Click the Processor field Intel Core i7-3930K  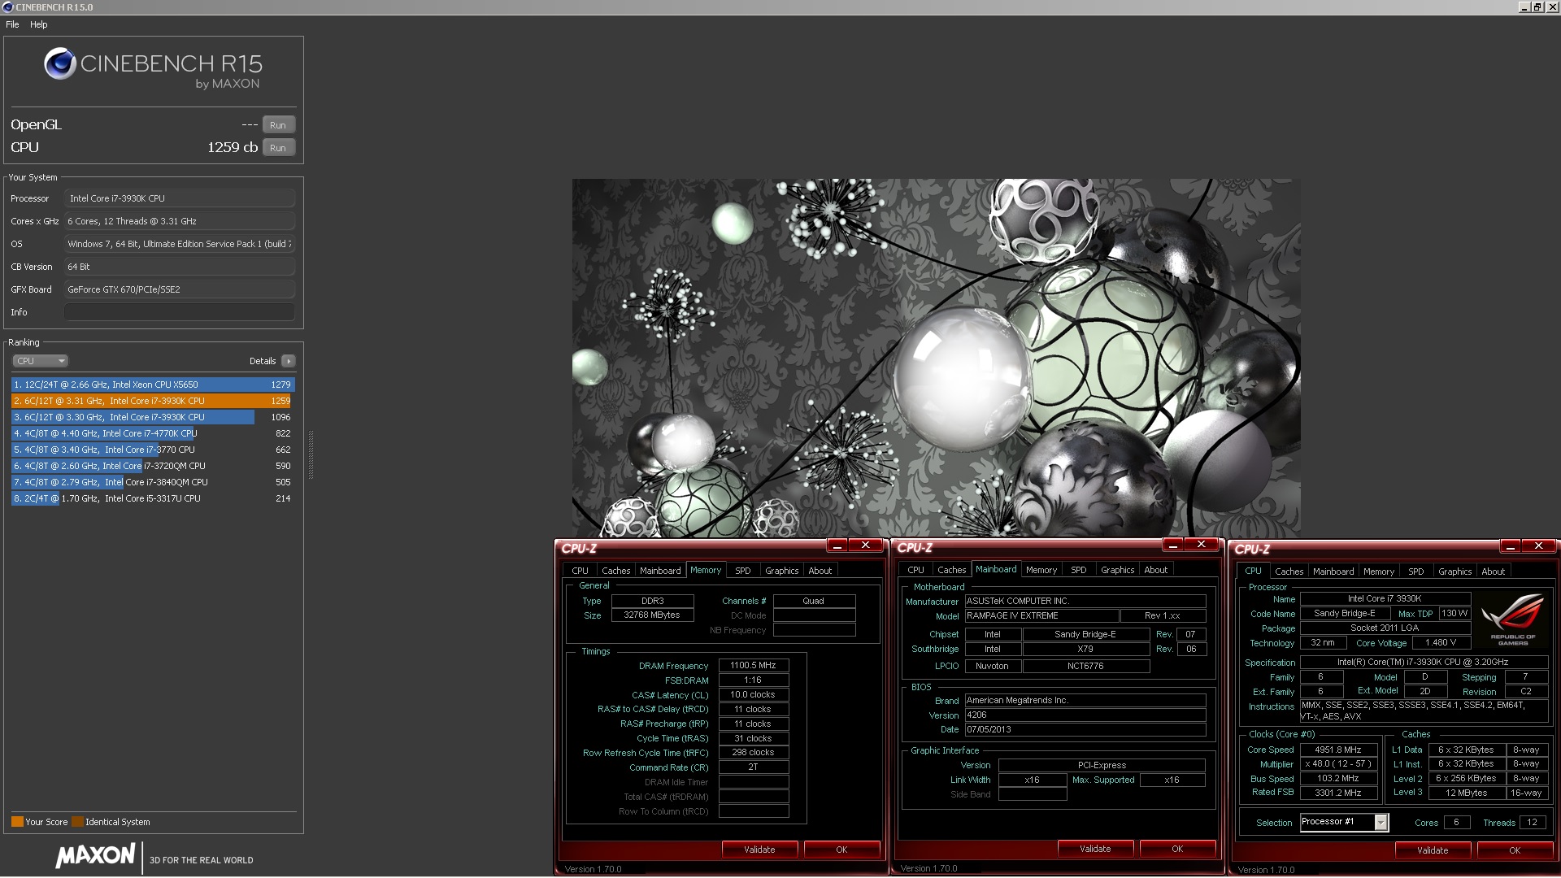[180, 198]
